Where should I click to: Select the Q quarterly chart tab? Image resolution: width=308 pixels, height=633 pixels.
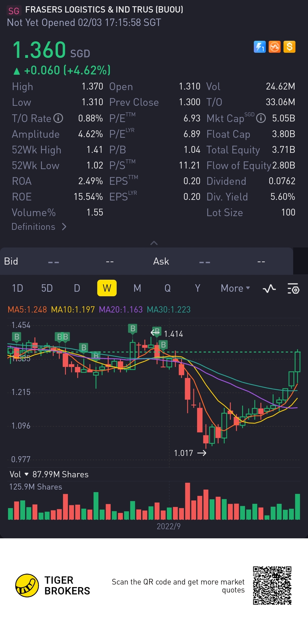click(x=167, y=288)
